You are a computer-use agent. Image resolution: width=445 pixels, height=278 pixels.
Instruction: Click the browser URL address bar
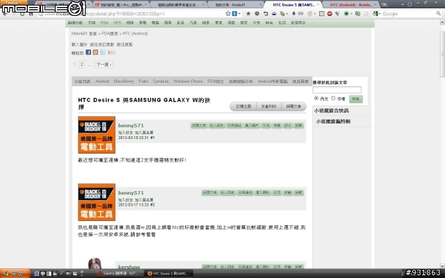[x=132, y=14]
